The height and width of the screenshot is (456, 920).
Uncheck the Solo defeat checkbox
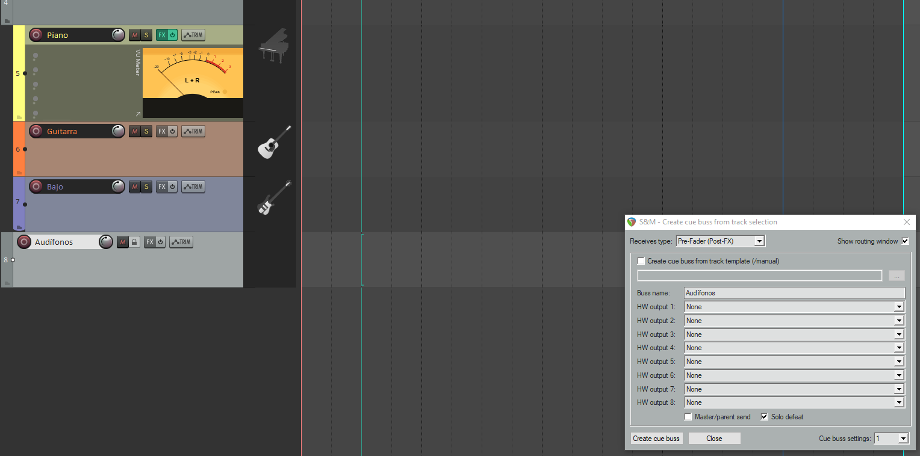[x=765, y=417]
